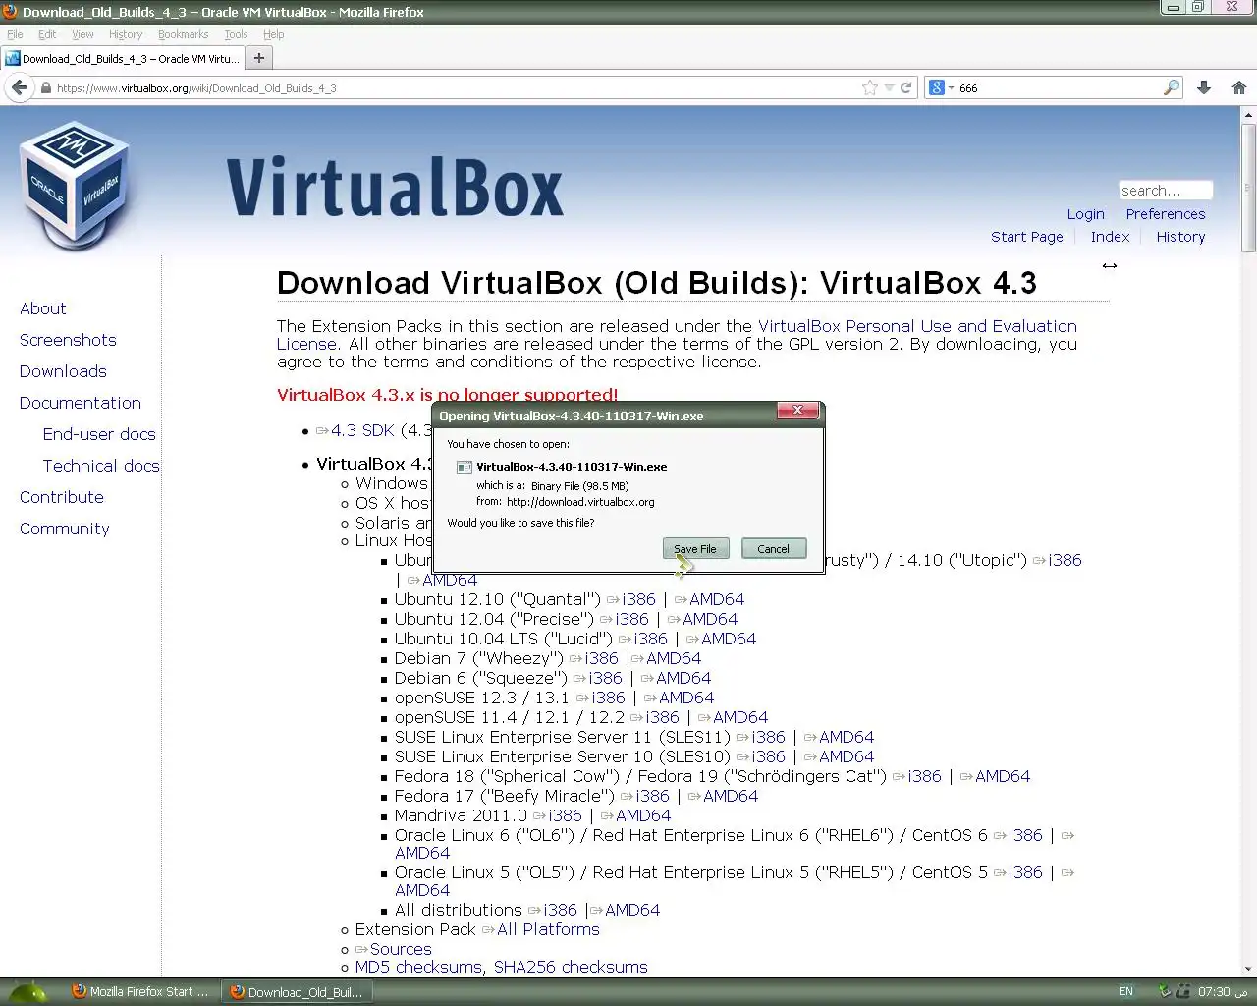Viewport: 1257px width, 1006px height.
Task: Open About in the left sidebar
Action: pyautogui.click(x=43, y=308)
